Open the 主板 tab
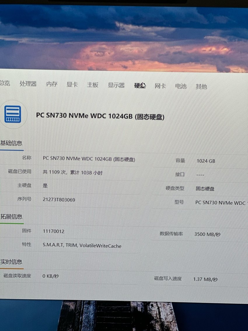 92,85
